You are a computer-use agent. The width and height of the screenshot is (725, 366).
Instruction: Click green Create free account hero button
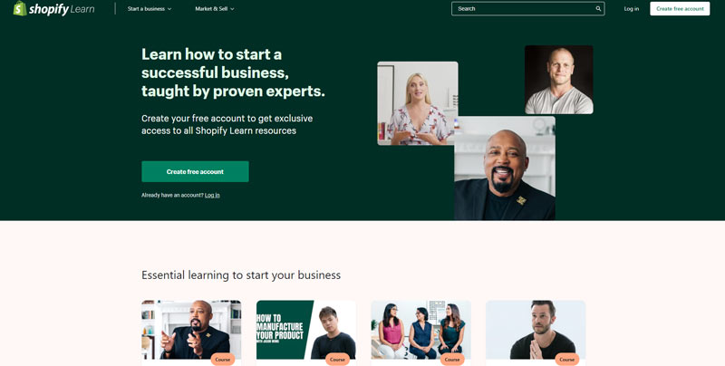tap(195, 171)
